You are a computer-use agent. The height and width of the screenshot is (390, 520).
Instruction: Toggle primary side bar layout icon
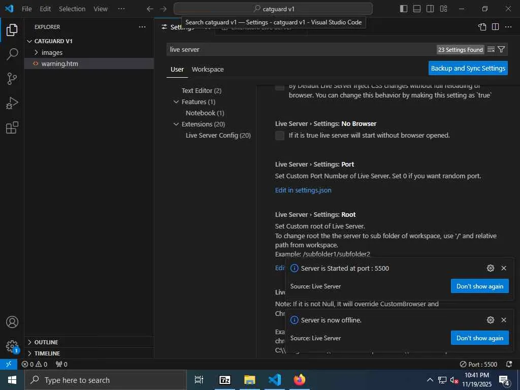tap(404, 9)
